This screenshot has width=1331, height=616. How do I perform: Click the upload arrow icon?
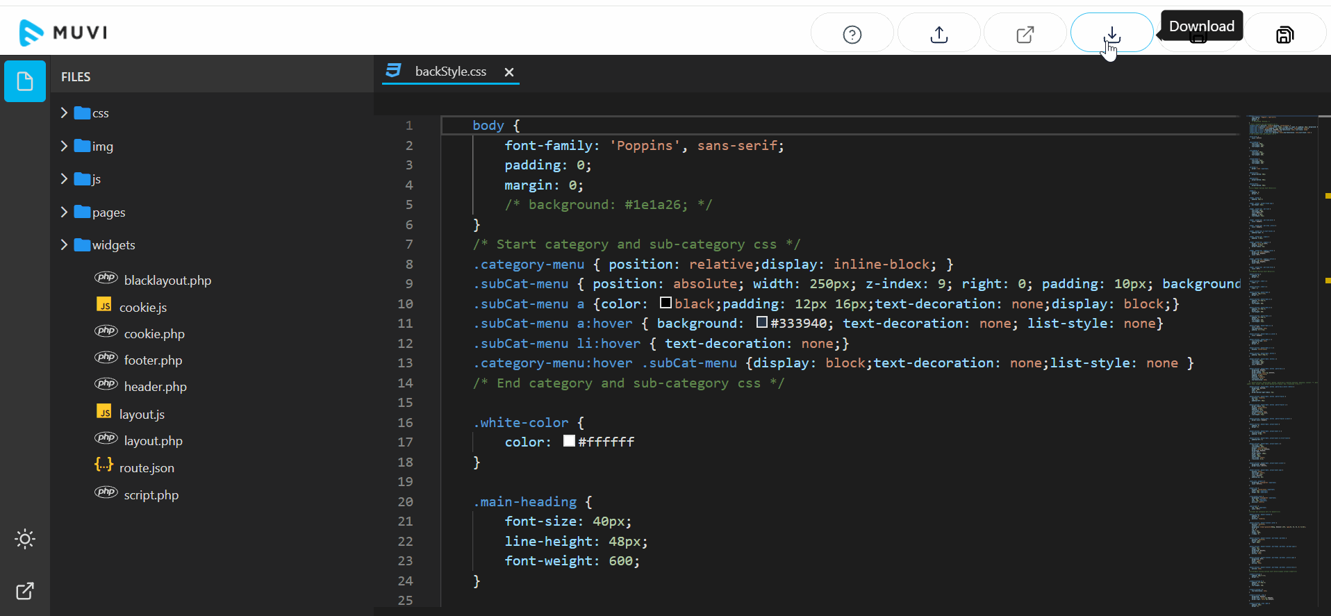coord(939,33)
